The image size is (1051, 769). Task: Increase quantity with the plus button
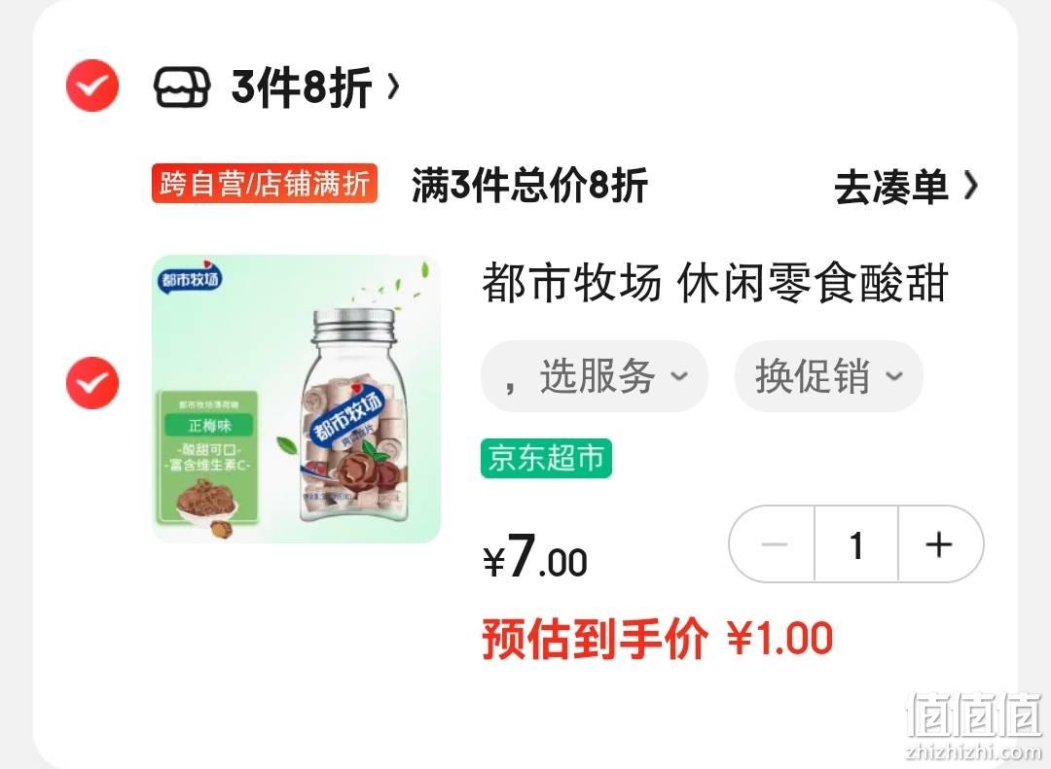[940, 543]
